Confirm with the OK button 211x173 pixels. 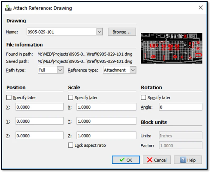(126, 160)
